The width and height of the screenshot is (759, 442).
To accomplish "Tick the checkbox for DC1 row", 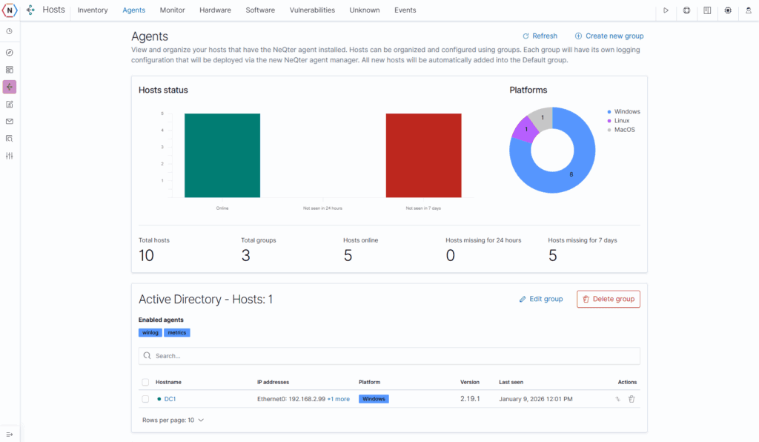I will pyautogui.click(x=145, y=399).
